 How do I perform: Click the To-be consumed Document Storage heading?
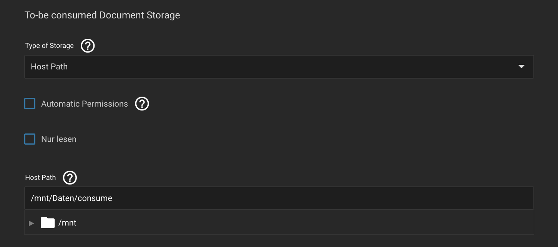click(x=102, y=15)
